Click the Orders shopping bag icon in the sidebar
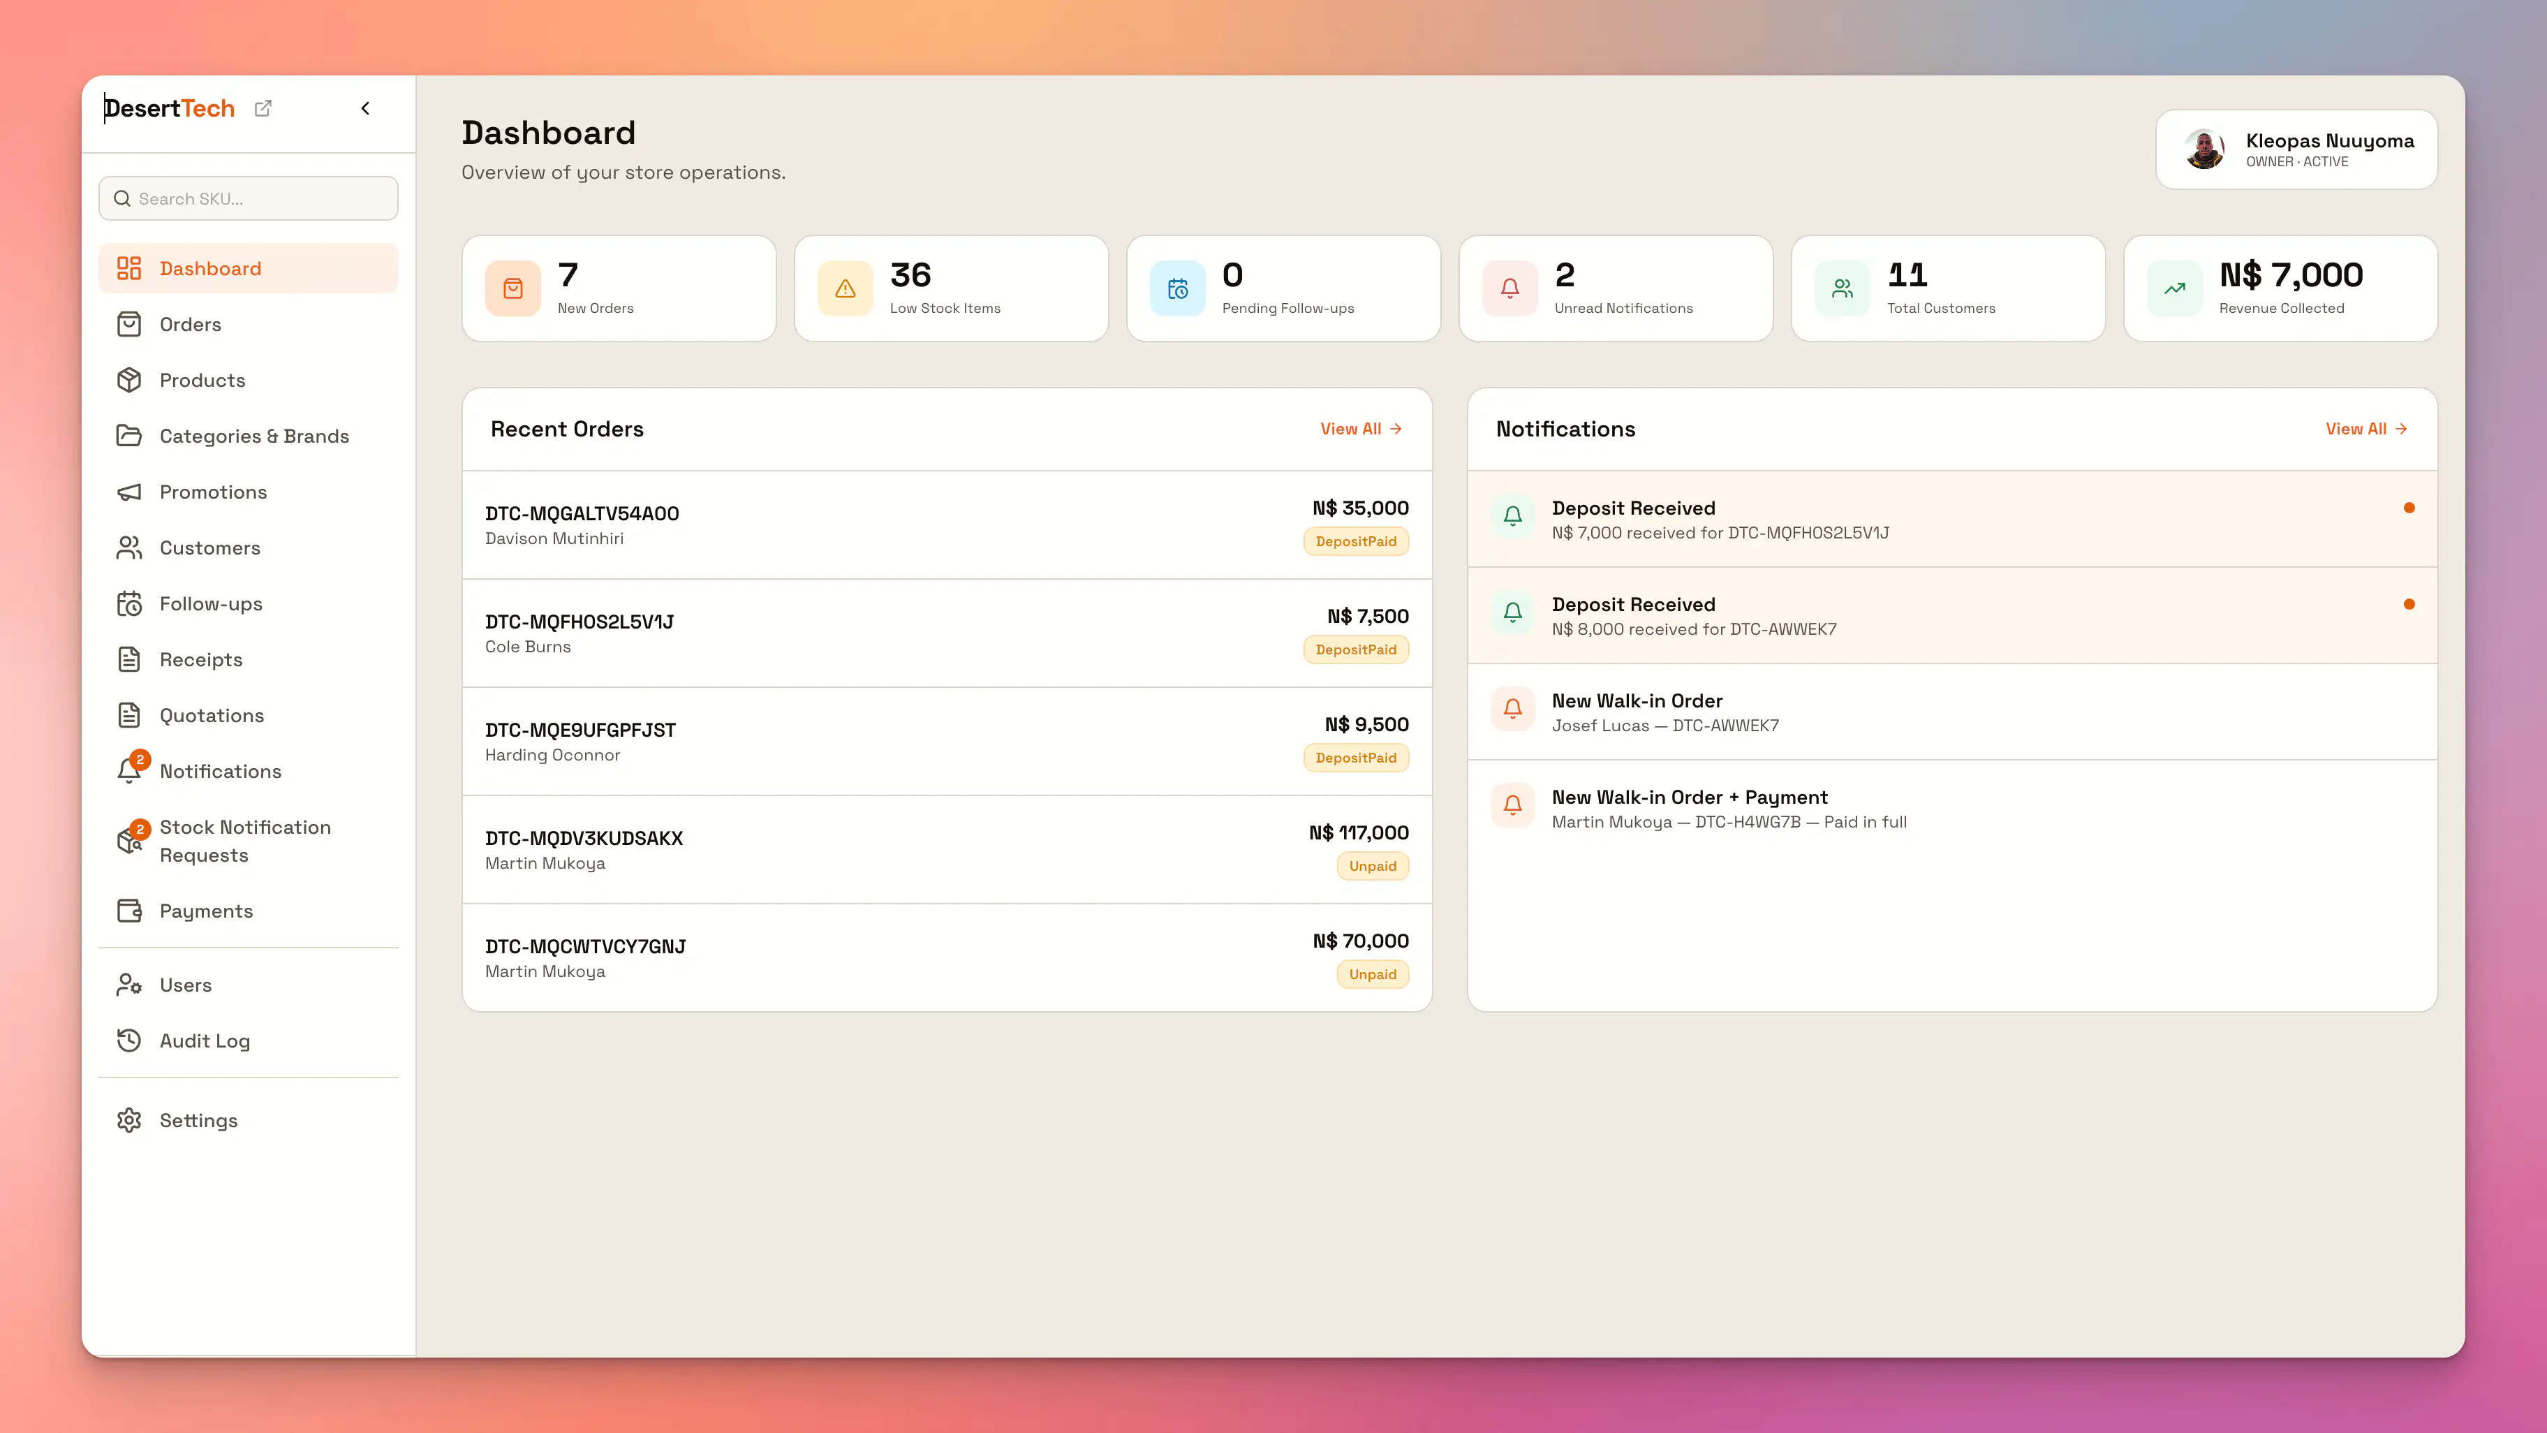2547x1433 pixels. pyautogui.click(x=128, y=324)
